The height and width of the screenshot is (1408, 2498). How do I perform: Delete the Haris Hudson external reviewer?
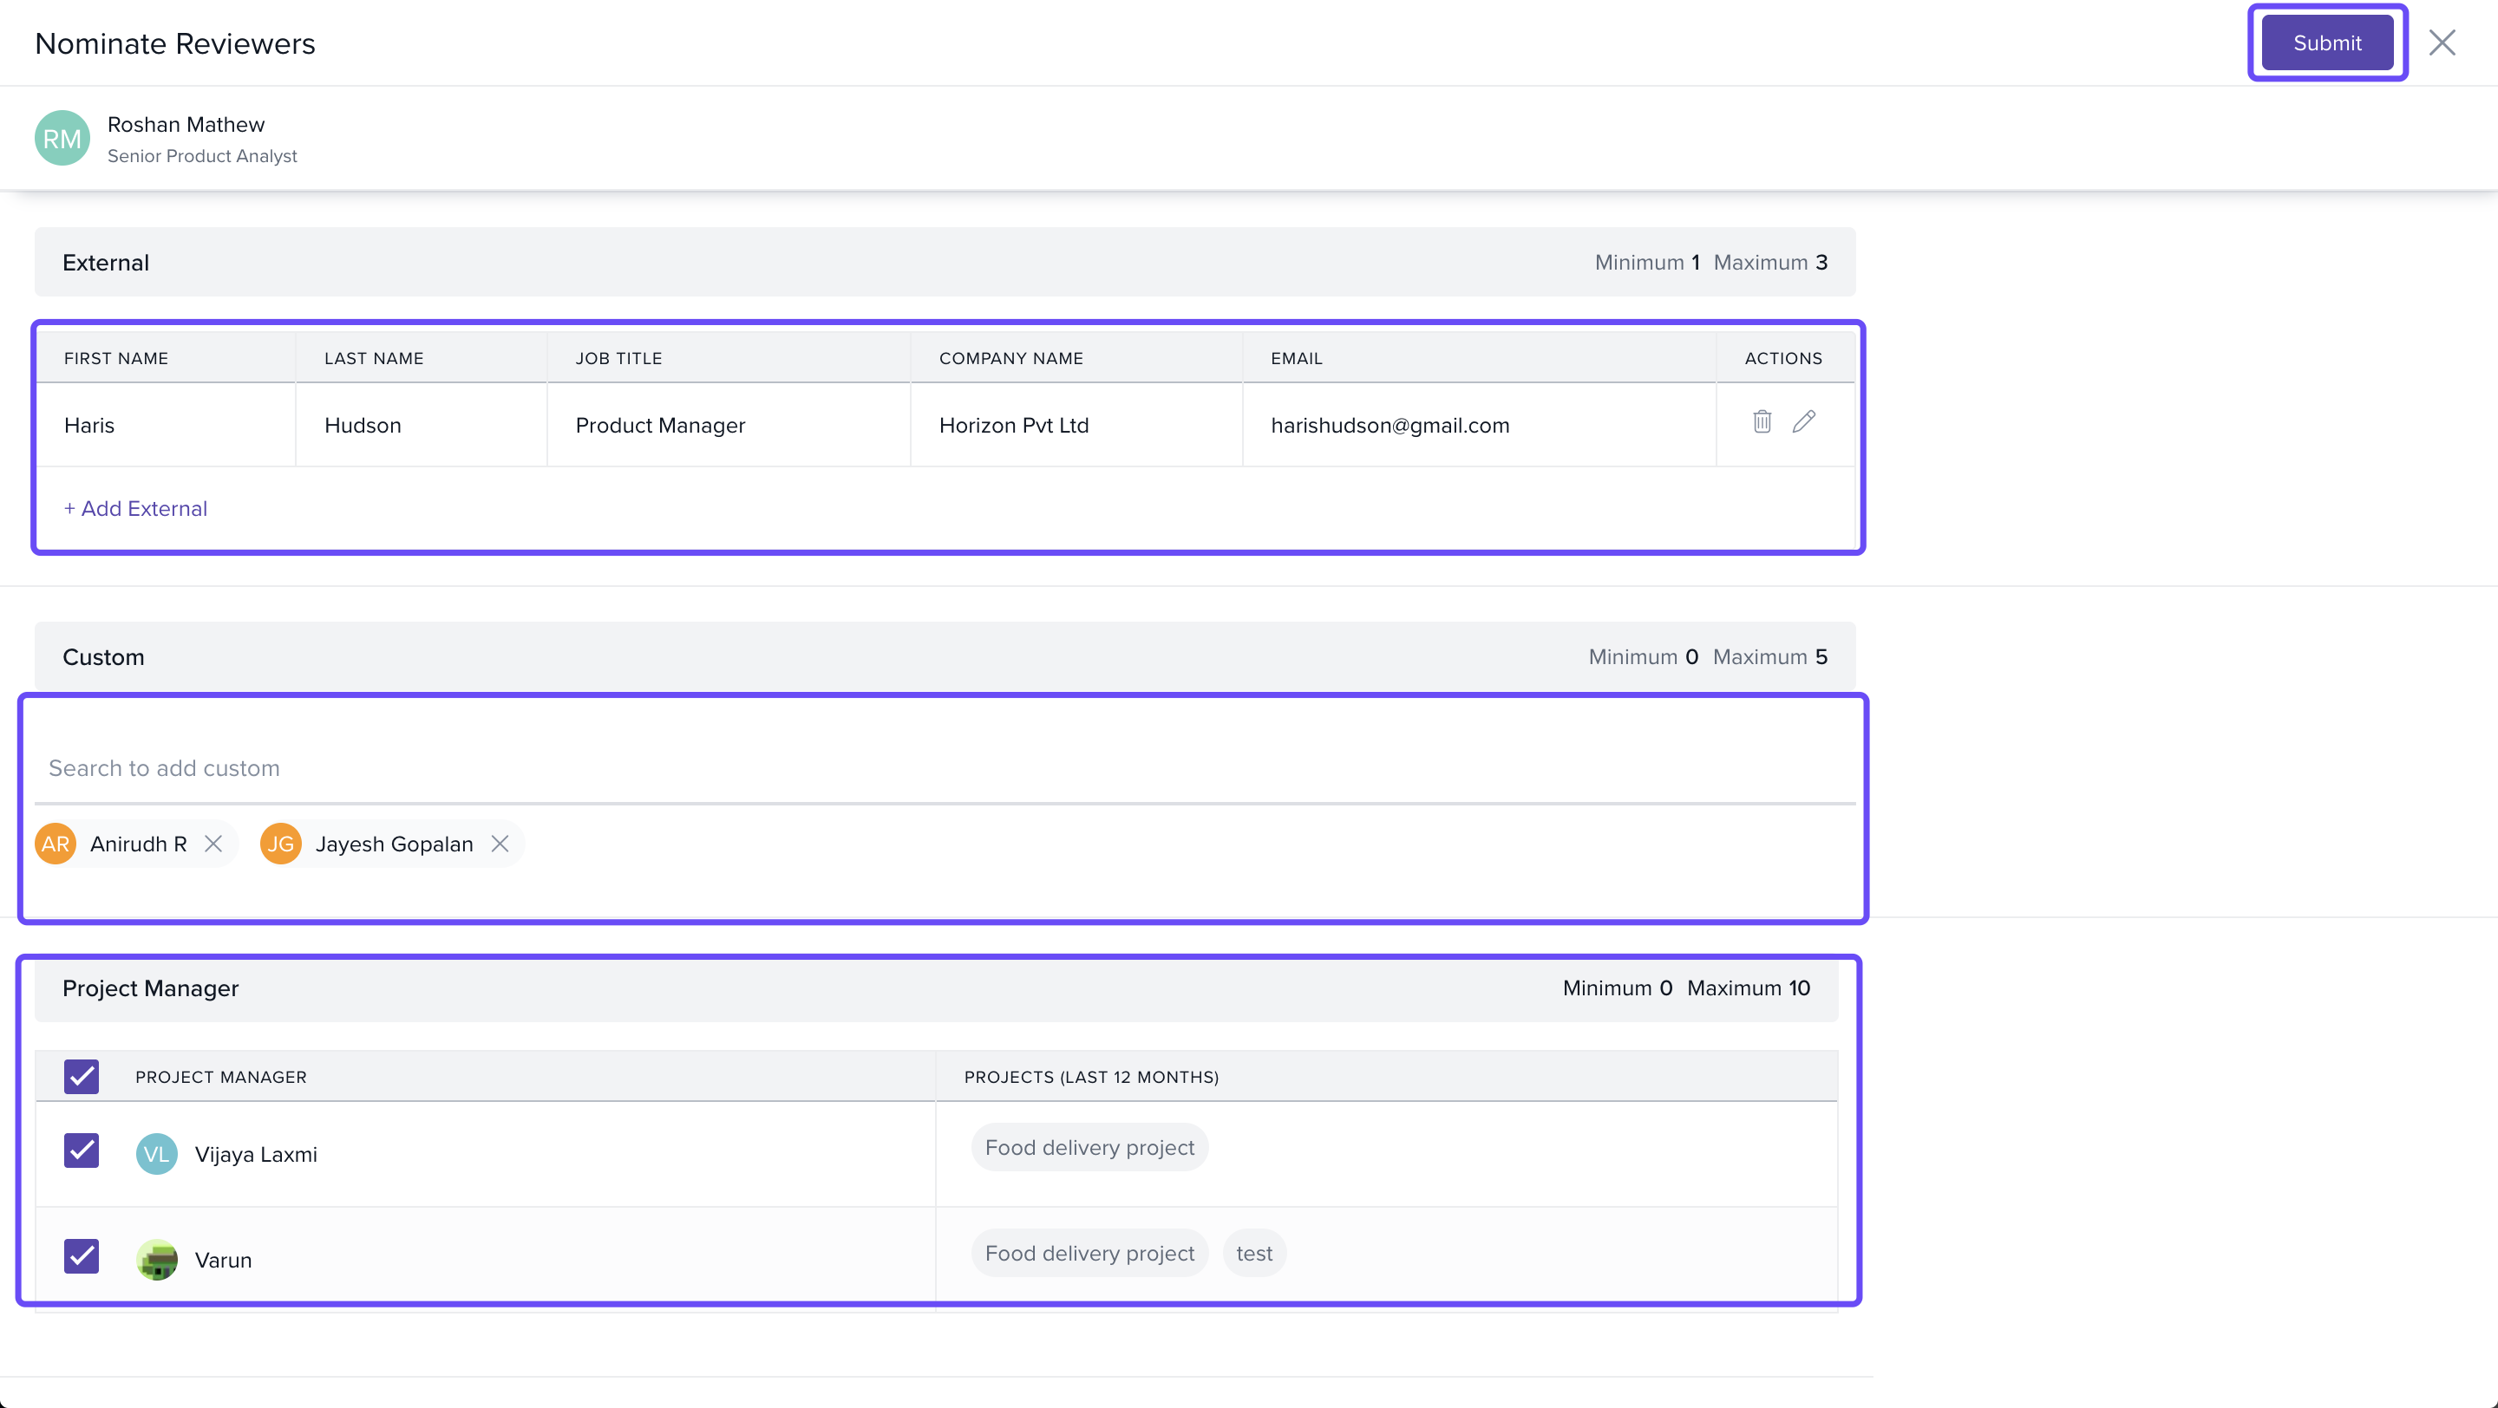click(1762, 421)
